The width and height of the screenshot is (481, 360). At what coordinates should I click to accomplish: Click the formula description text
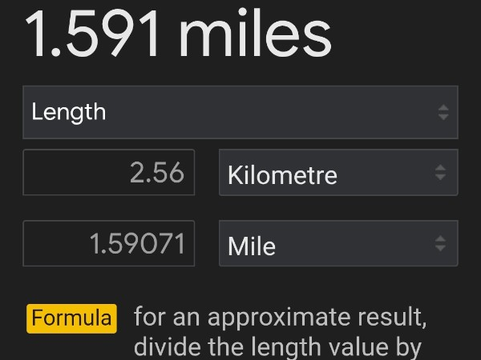279,333
